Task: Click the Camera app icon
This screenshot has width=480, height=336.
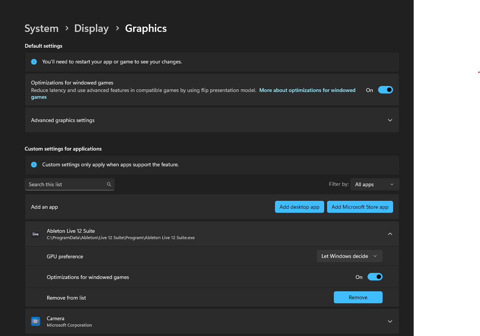Action: (36, 321)
